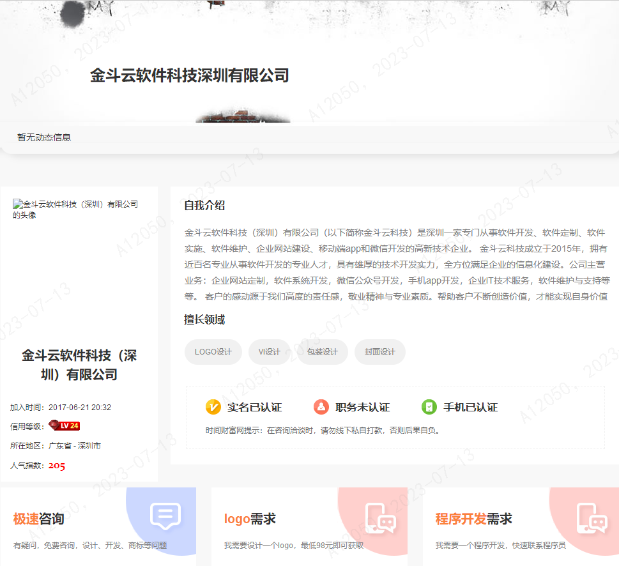This screenshot has width=619, height=566.
Task: Select the VI设计 skill tag
Action: [269, 351]
